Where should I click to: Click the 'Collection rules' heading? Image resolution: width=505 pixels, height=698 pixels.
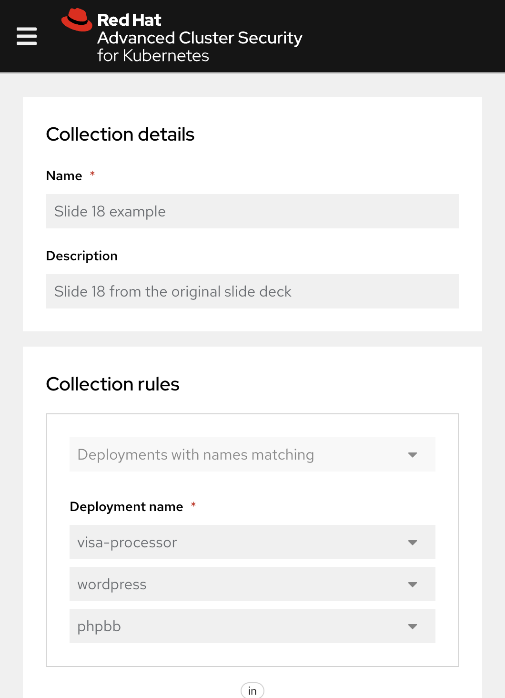click(x=113, y=384)
